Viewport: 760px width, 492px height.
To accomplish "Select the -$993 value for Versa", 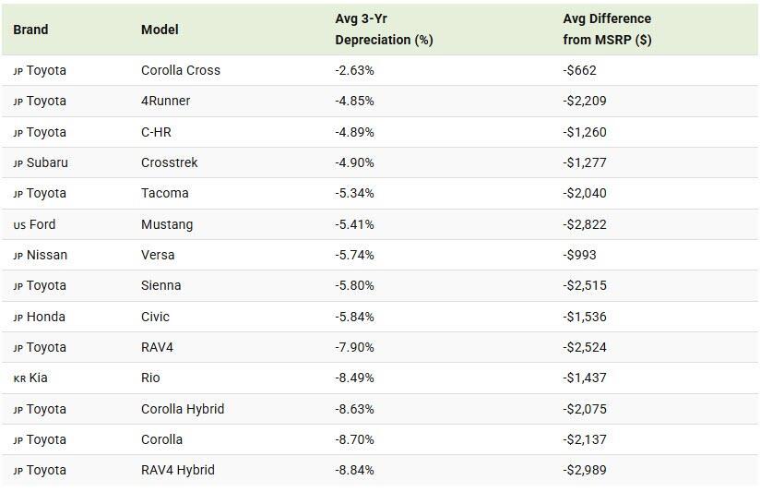I will pyautogui.click(x=579, y=255).
